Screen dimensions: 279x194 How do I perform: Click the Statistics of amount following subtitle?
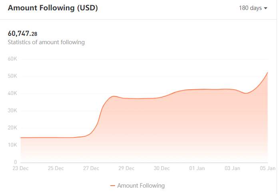(46, 42)
